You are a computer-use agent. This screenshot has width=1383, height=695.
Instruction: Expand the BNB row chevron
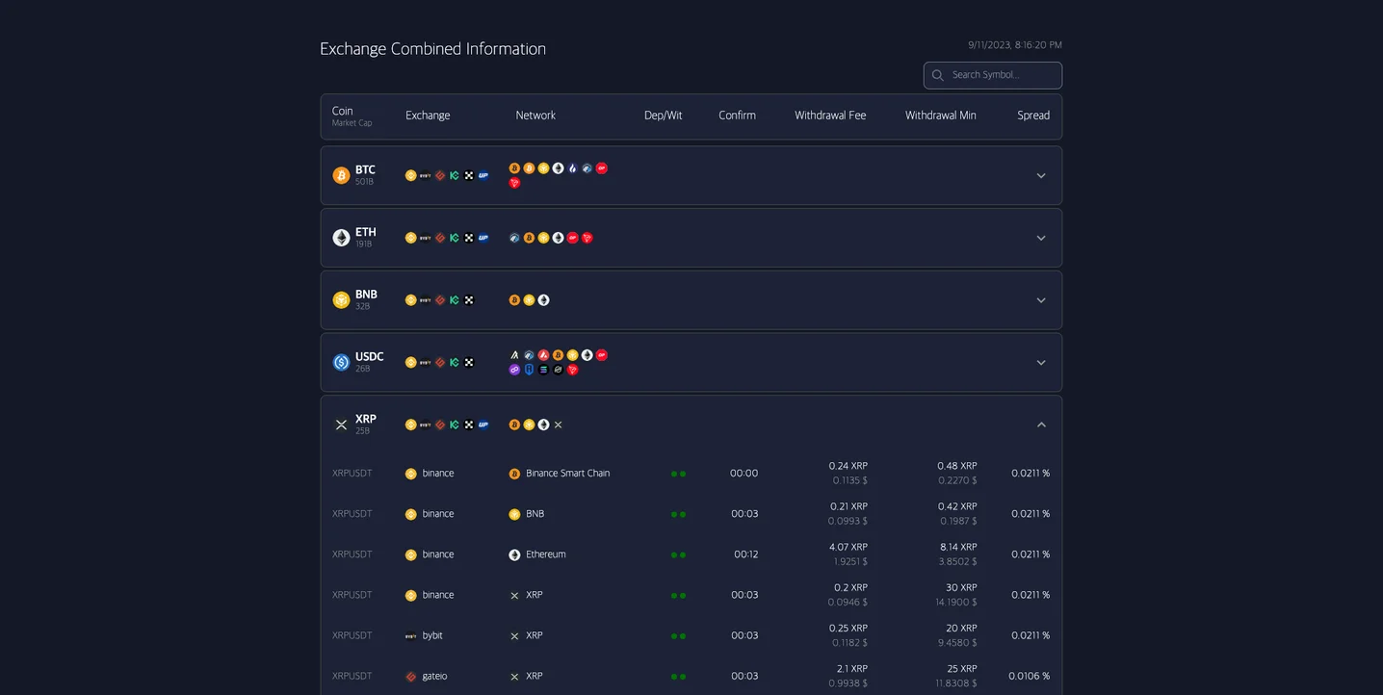[x=1041, y=300]
